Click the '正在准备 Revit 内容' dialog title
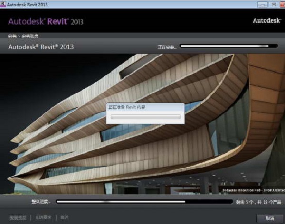The image size is (285, 224). click(127, 107)
